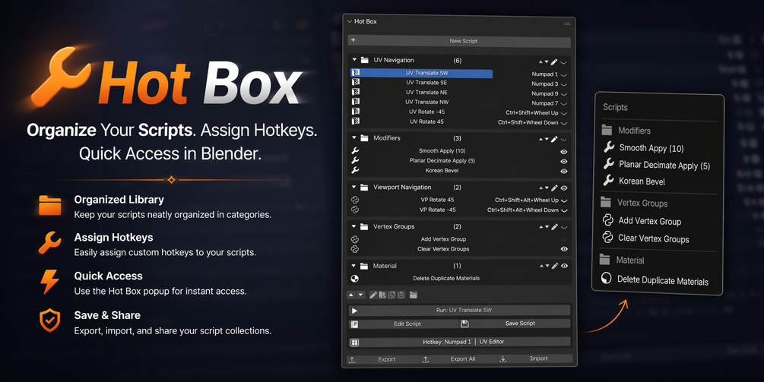The image size is (764, 382).
Task: Click the New Script button
Action: (459, 41)
